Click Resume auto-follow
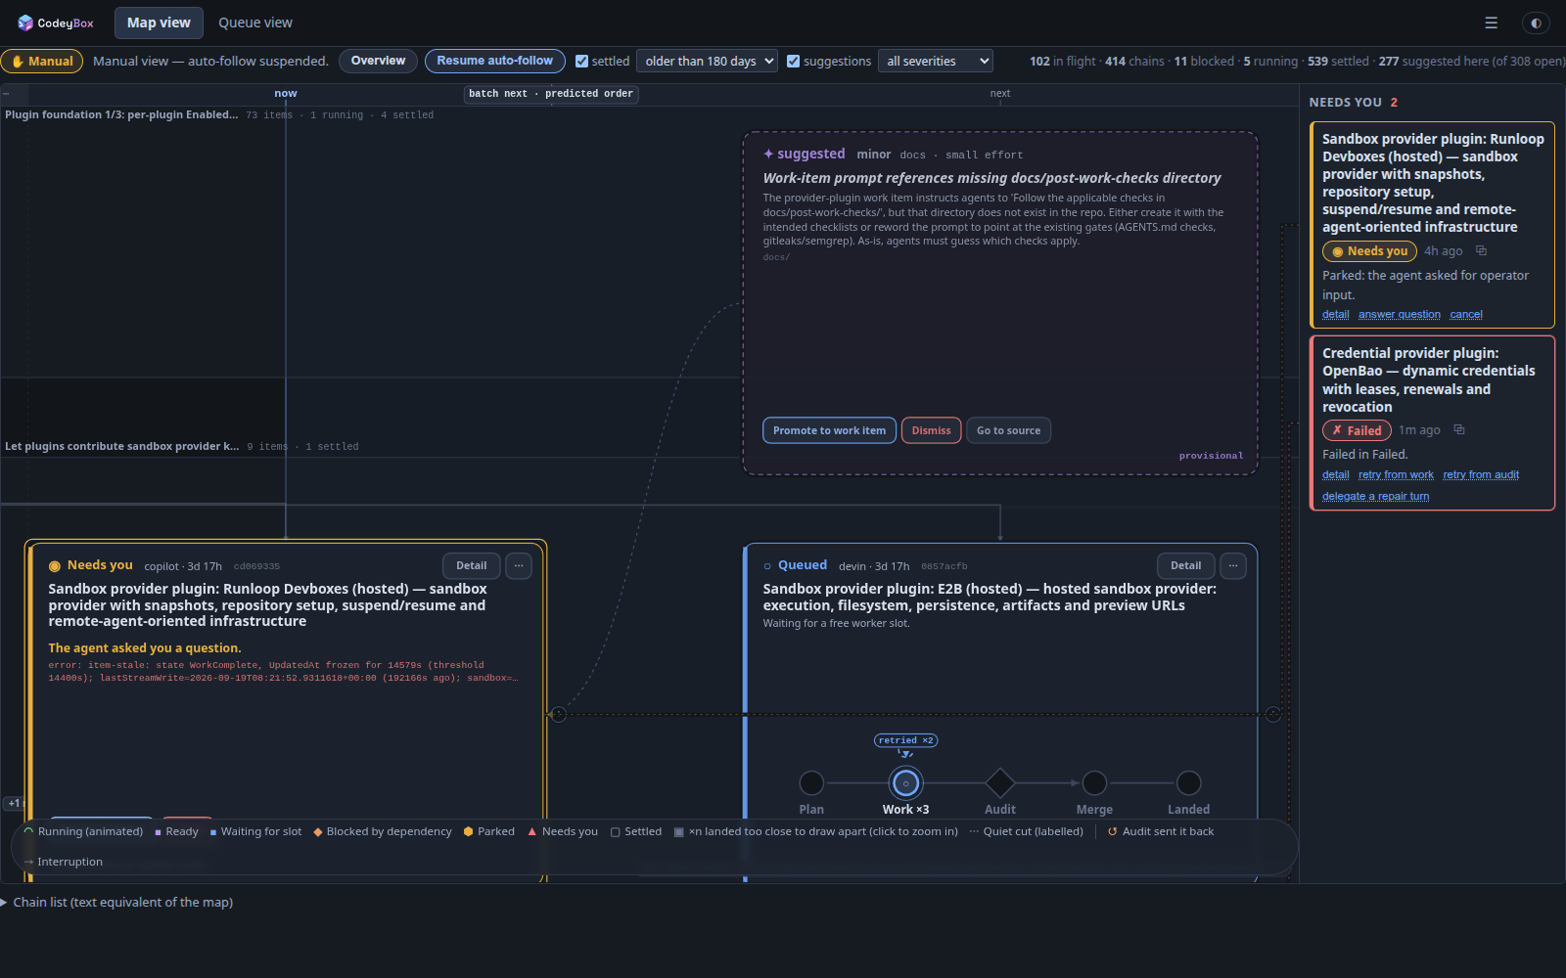1566x978 pixels. [x=494, y=61]
